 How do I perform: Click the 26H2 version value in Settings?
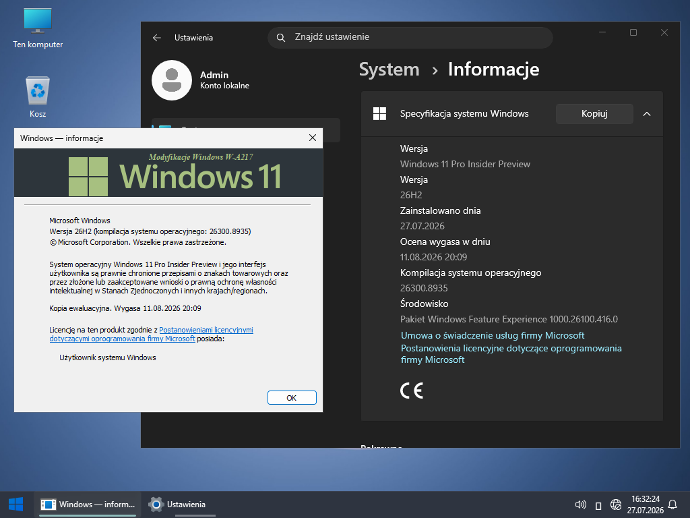pos(410,195)
